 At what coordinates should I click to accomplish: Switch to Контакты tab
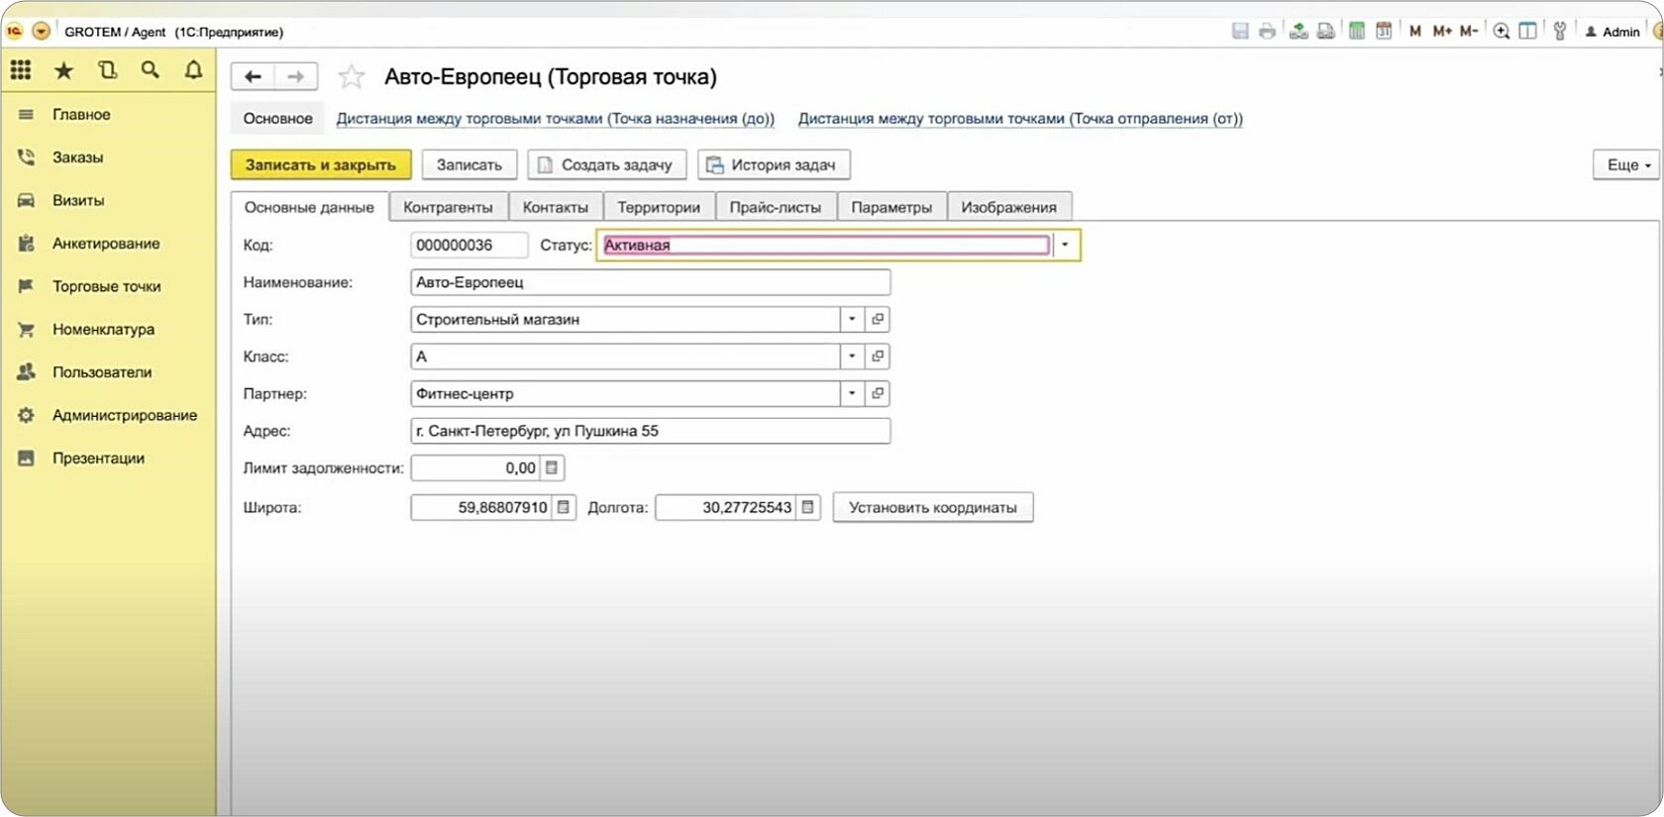click(556, 207)
